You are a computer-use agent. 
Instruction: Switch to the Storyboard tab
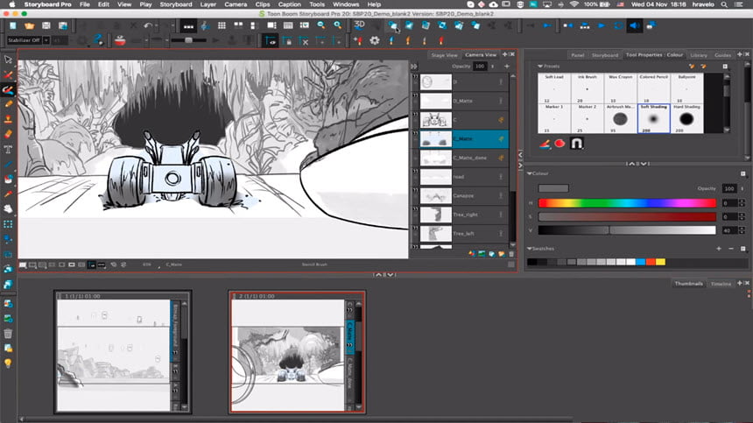point(605,55)
